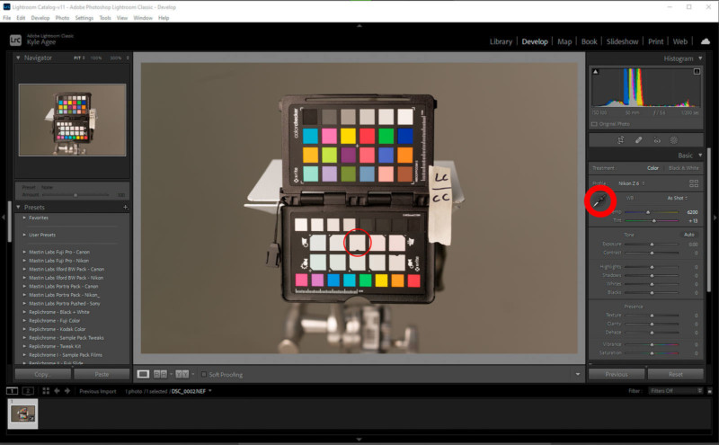Collapse the Navigator panel
Image resolution: width=719 pixels, height=445 pixels.
click(20, 58)
